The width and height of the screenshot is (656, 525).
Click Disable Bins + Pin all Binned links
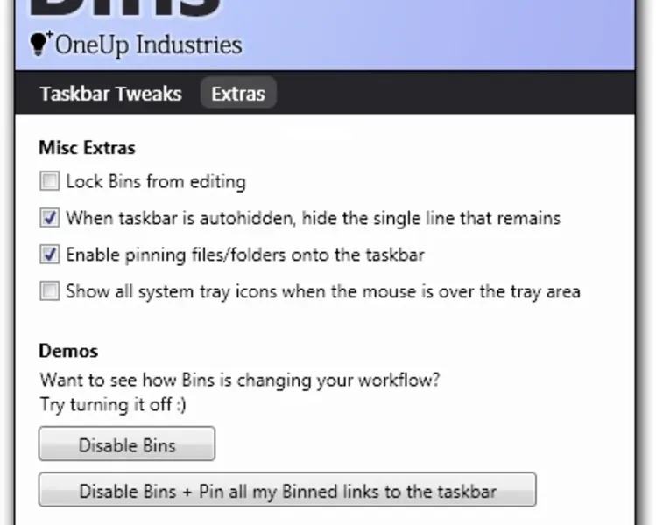(x=287, y=490)
